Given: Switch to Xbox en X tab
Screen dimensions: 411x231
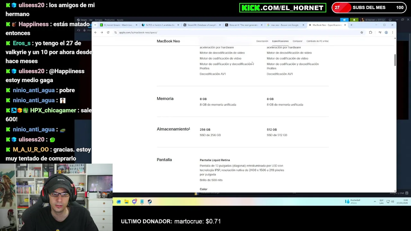Looking at the screenshot, I should pyautogui.click(x=243, y=25).
